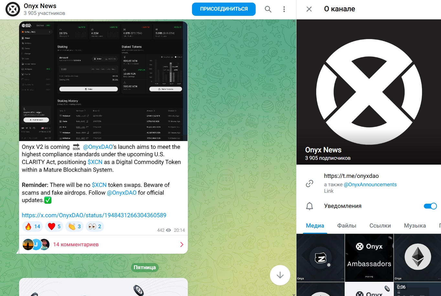441x296 pixels.
Task: Click the 442 view count
Action: pyautogui.click(x=161, y=230)
